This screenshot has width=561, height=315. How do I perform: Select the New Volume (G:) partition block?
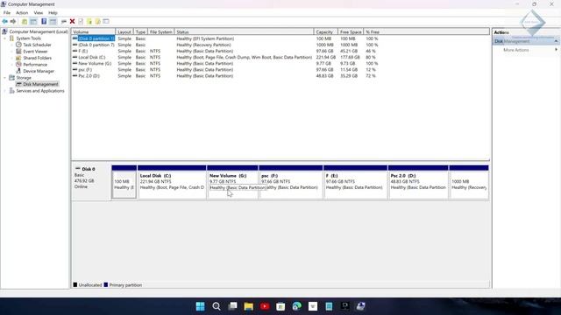pos(232,183)
